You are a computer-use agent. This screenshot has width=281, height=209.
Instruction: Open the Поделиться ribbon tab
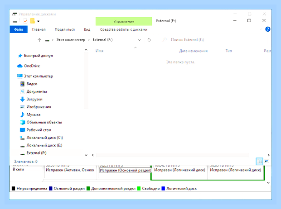click(x=65, y=29)
